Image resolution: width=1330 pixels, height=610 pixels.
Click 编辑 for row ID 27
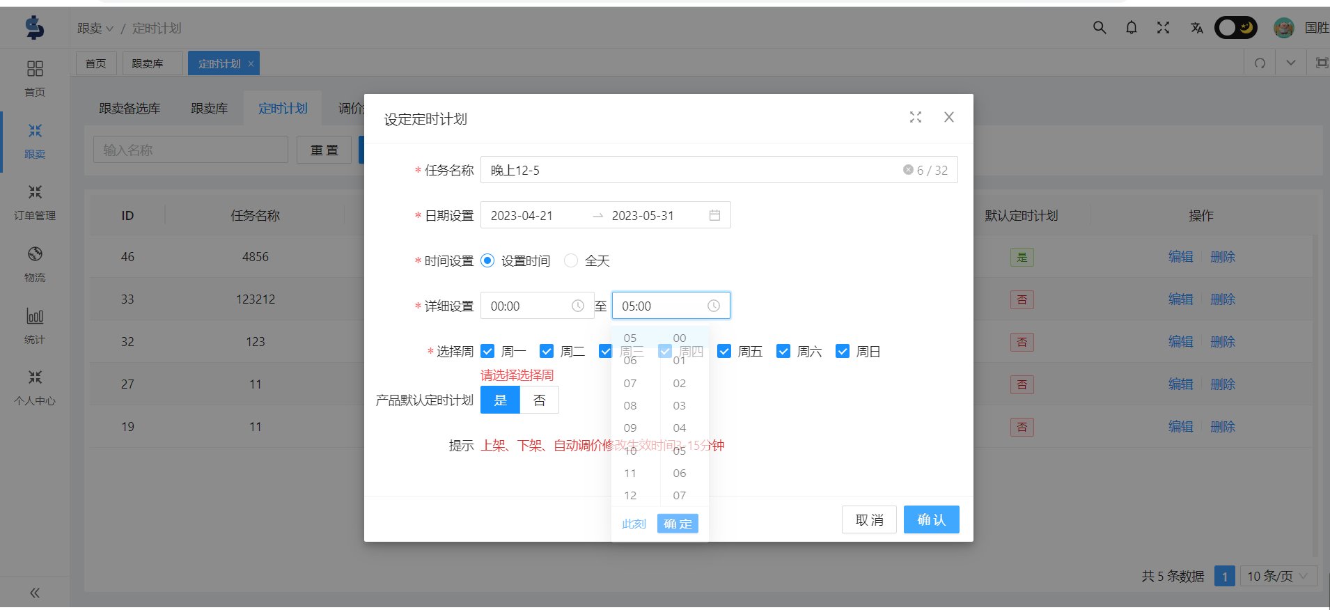click(1181, 384)
